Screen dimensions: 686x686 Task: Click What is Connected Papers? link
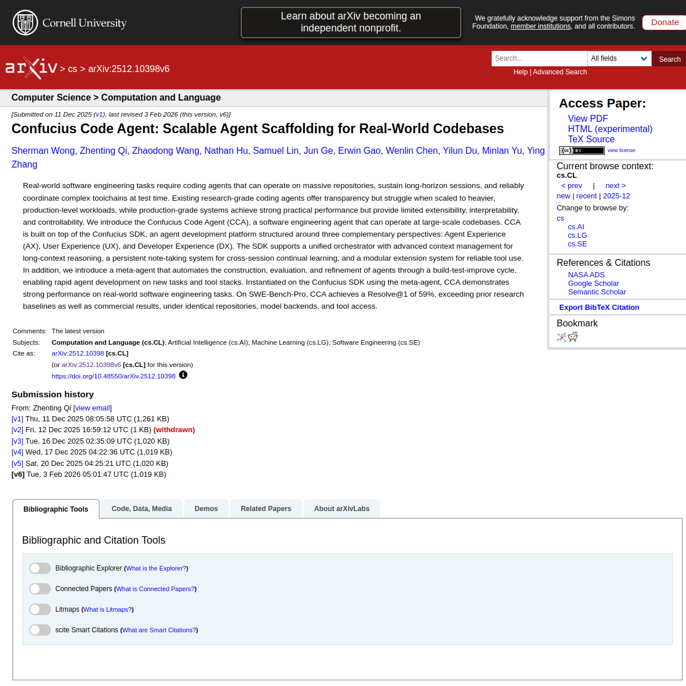[x=155, y=589]
